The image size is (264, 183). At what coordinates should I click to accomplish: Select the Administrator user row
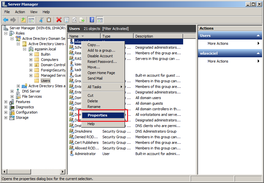(125, 154)
